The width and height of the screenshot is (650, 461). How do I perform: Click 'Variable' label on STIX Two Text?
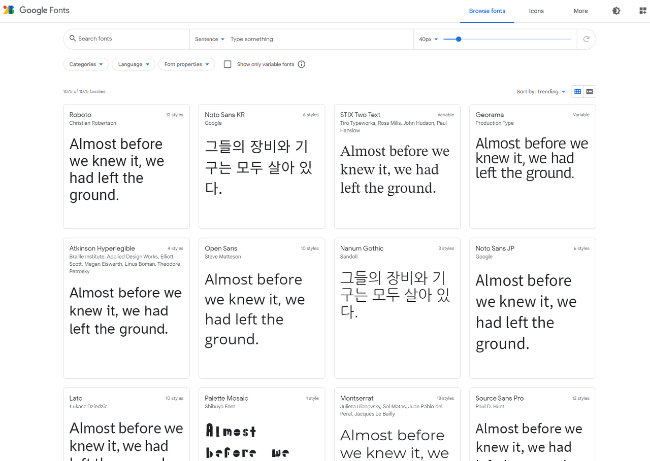tap(446, 115)
